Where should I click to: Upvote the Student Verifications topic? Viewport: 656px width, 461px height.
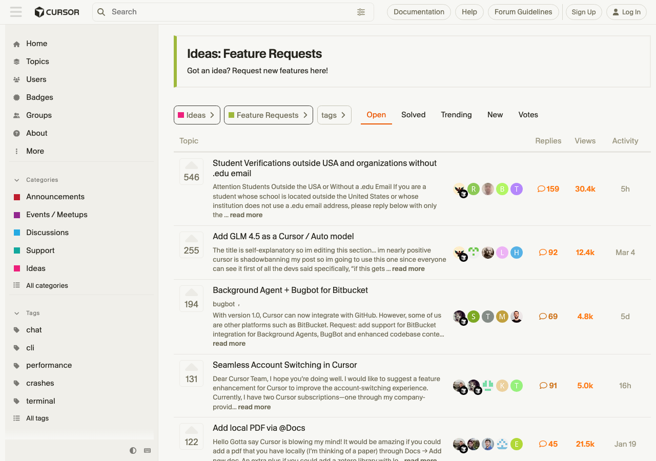point(191,165)
